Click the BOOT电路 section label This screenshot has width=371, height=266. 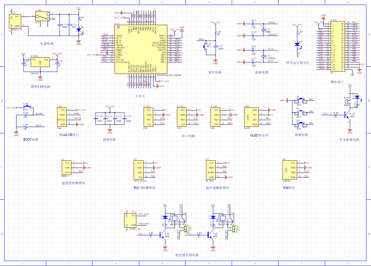(x=31, y=140)
